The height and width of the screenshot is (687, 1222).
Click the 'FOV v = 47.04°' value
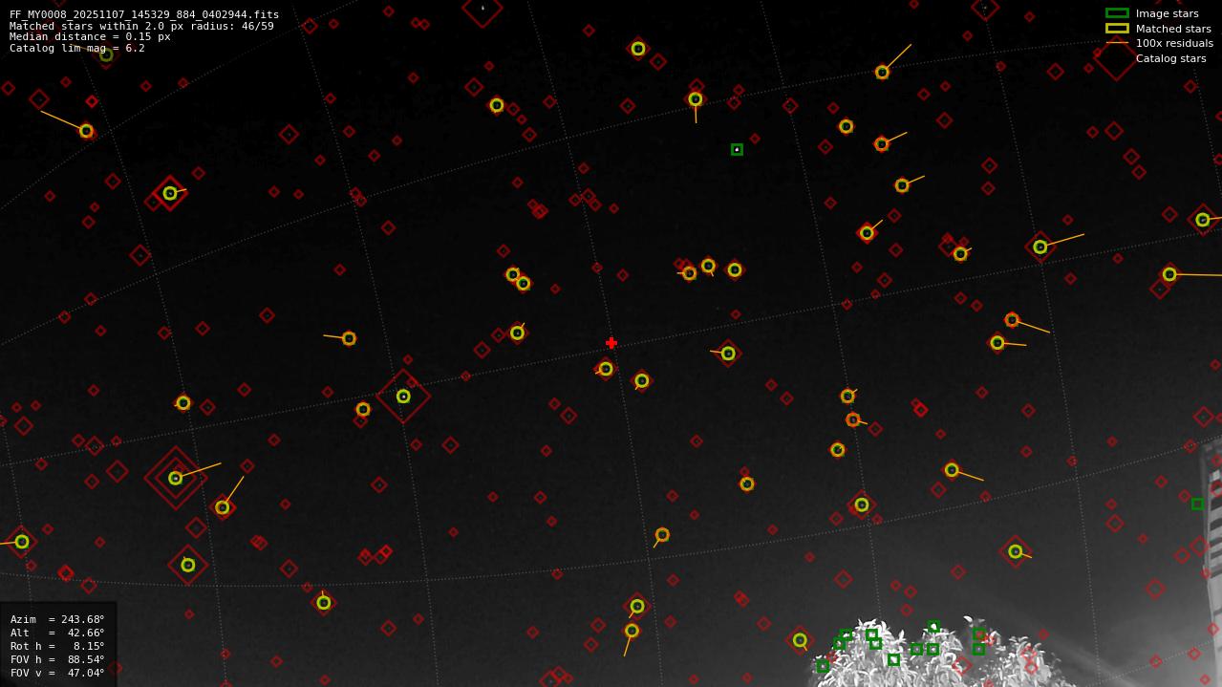point(57,673)
